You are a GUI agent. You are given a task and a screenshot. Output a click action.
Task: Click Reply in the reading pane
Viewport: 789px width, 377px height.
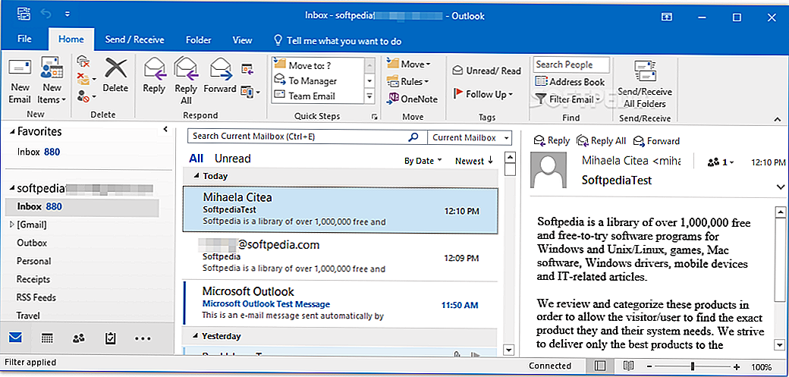(x=552, y=141)
